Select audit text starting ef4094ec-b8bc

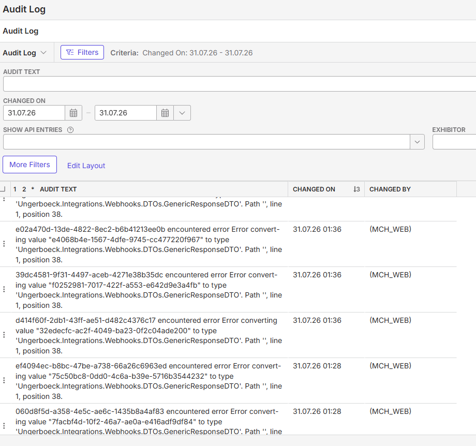click(x=149, y=381)
